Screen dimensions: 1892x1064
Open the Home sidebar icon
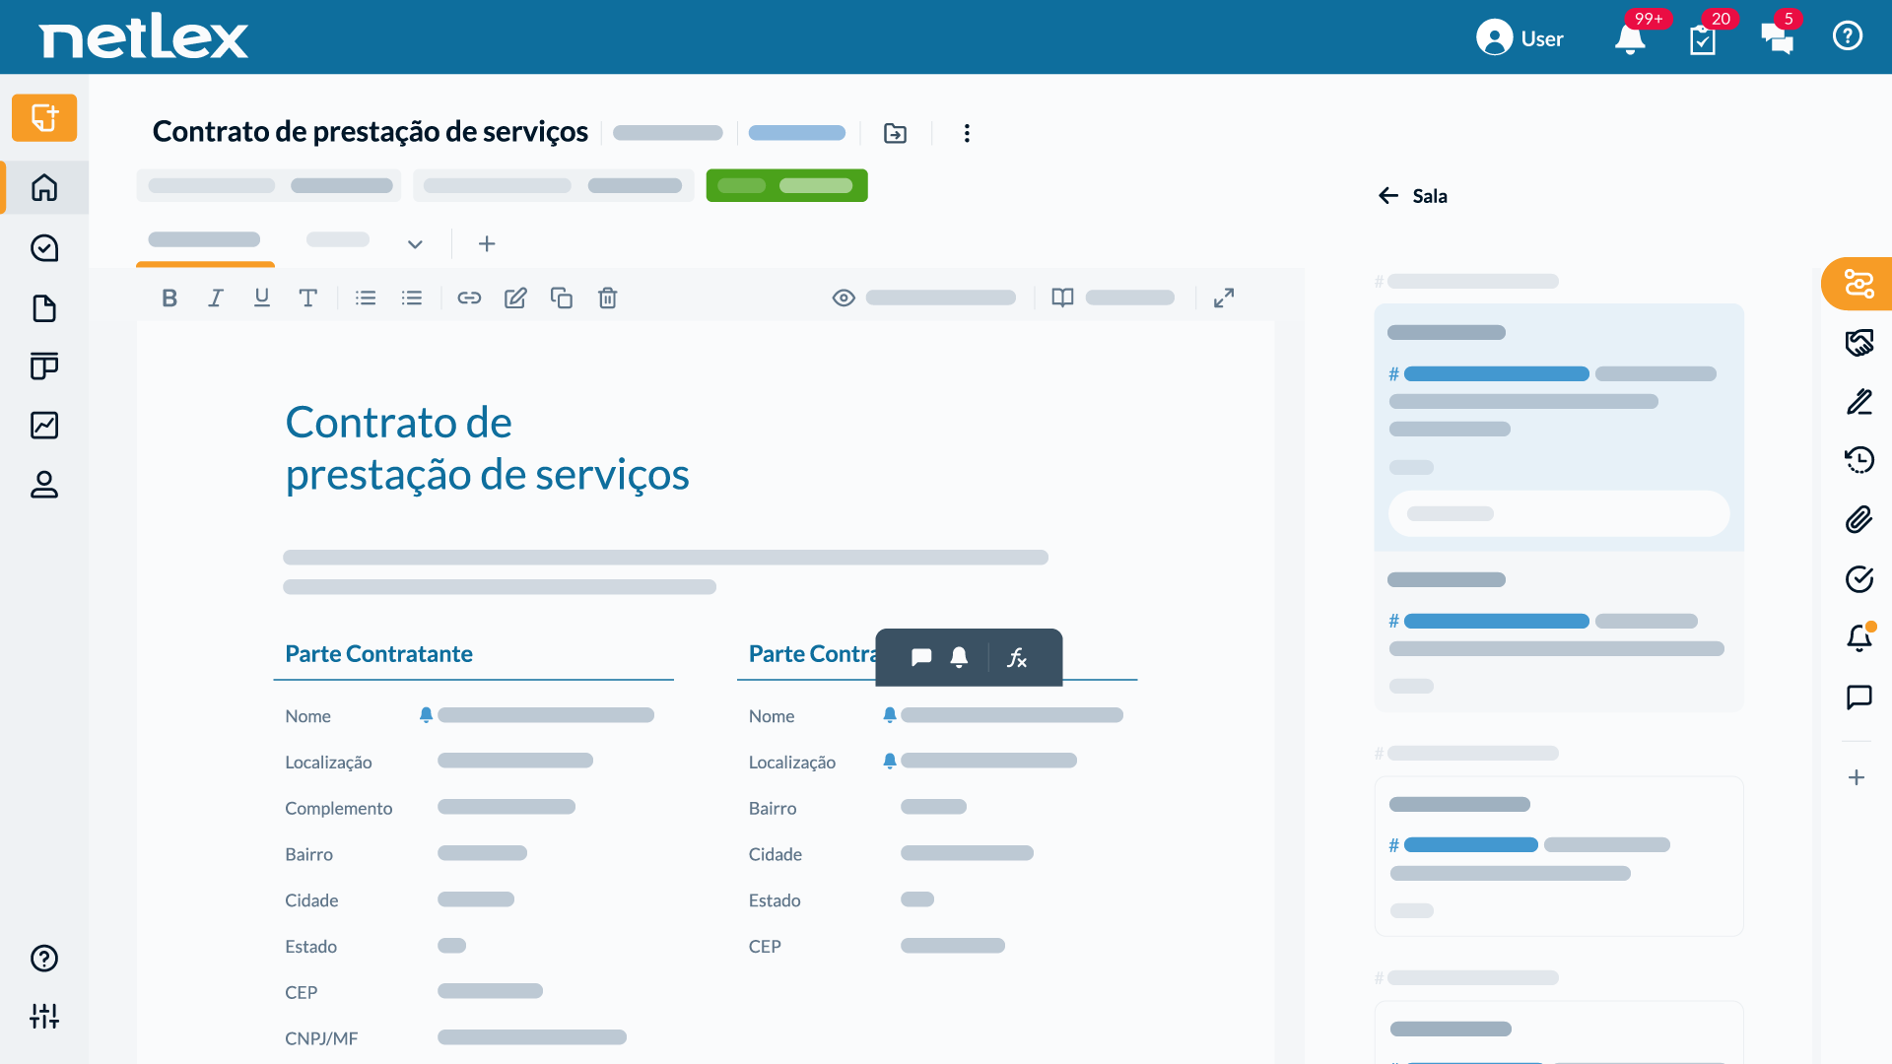tap(44, 187)
